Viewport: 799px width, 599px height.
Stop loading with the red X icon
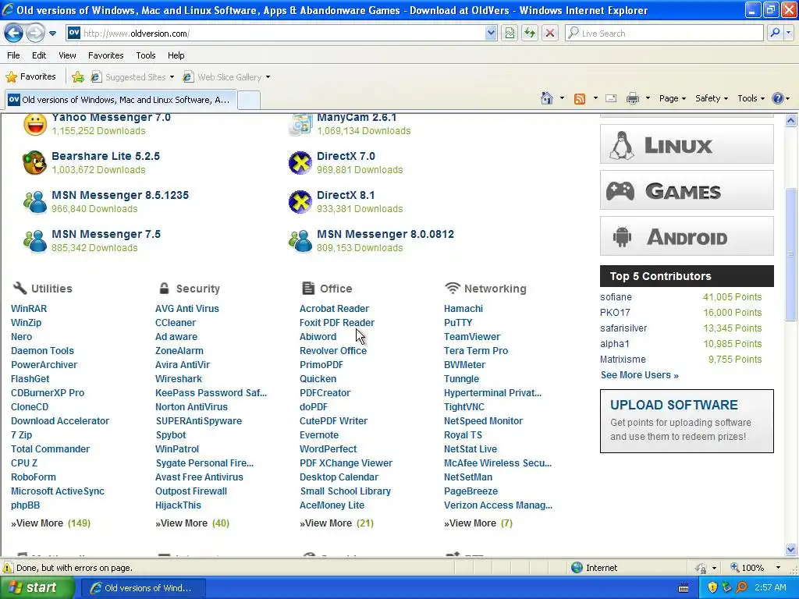[x=550, y=34]
